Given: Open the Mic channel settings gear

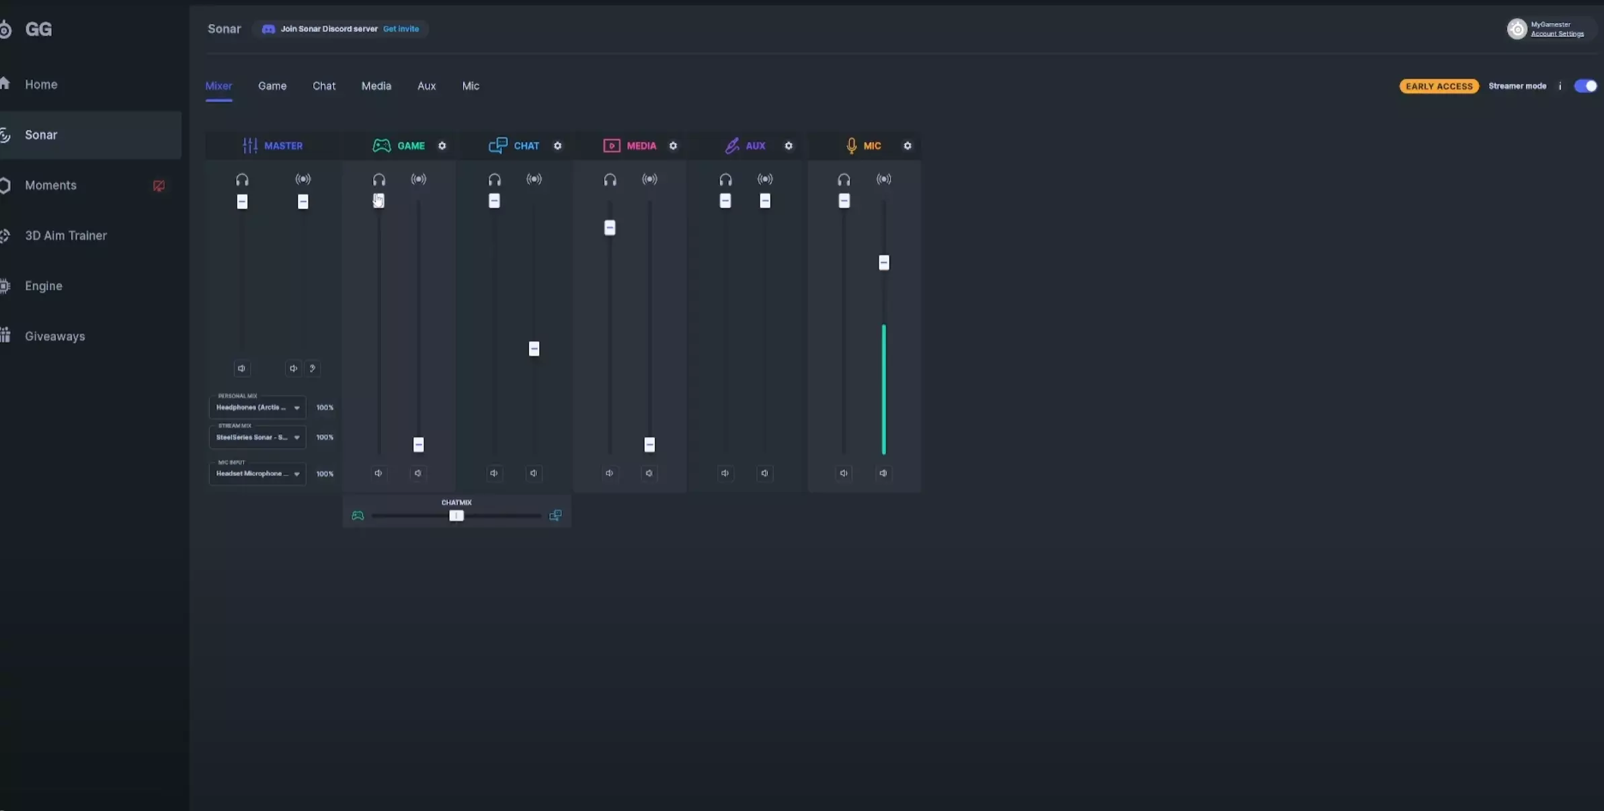Looking at the screenshot, I should tap(907, 146).
